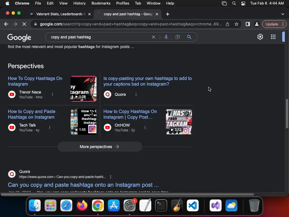Open the History menu
Image resolution: width=289 pixels, height=217 pixels.
point(79,3)
